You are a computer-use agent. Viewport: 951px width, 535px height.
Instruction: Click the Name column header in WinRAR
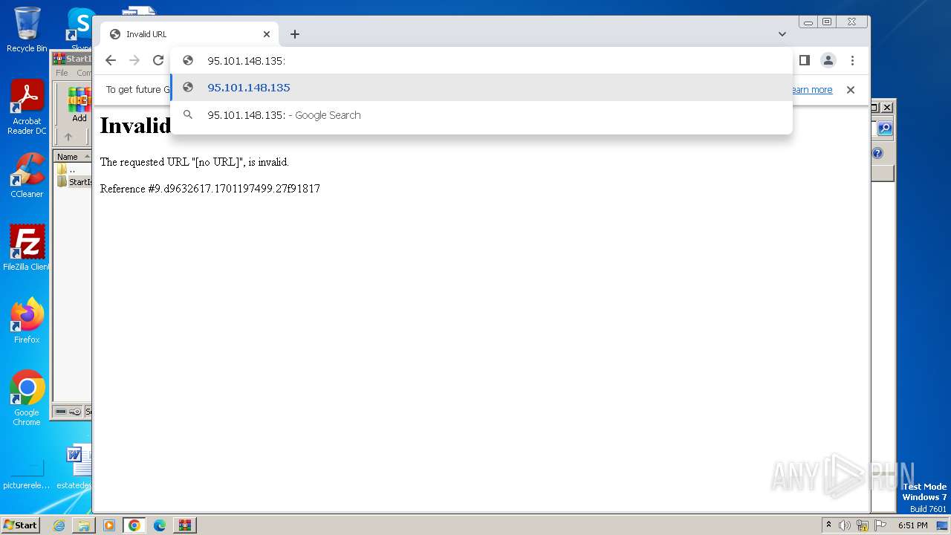pyautogui.click(x=73, y=157)
